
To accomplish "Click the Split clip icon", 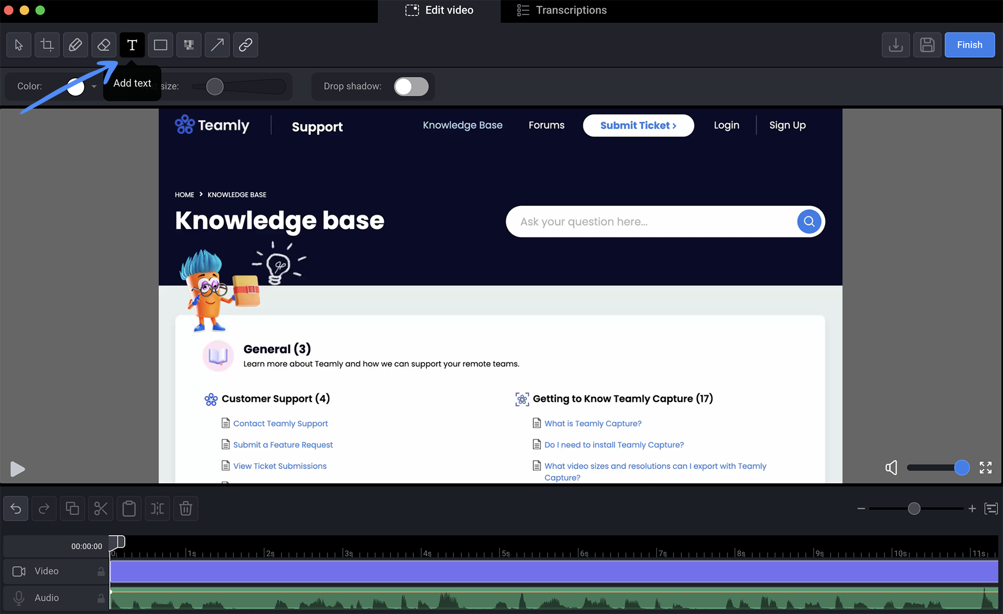I will pos(157,509).
